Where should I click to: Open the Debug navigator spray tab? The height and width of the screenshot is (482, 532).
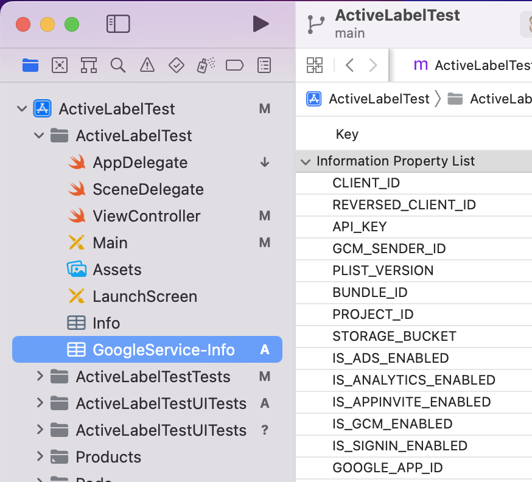click(206, 65)
